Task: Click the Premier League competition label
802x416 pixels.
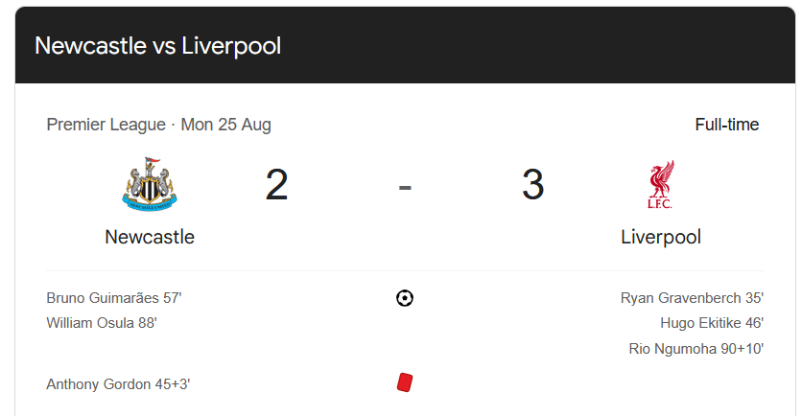Action: (x=106, y=125)
